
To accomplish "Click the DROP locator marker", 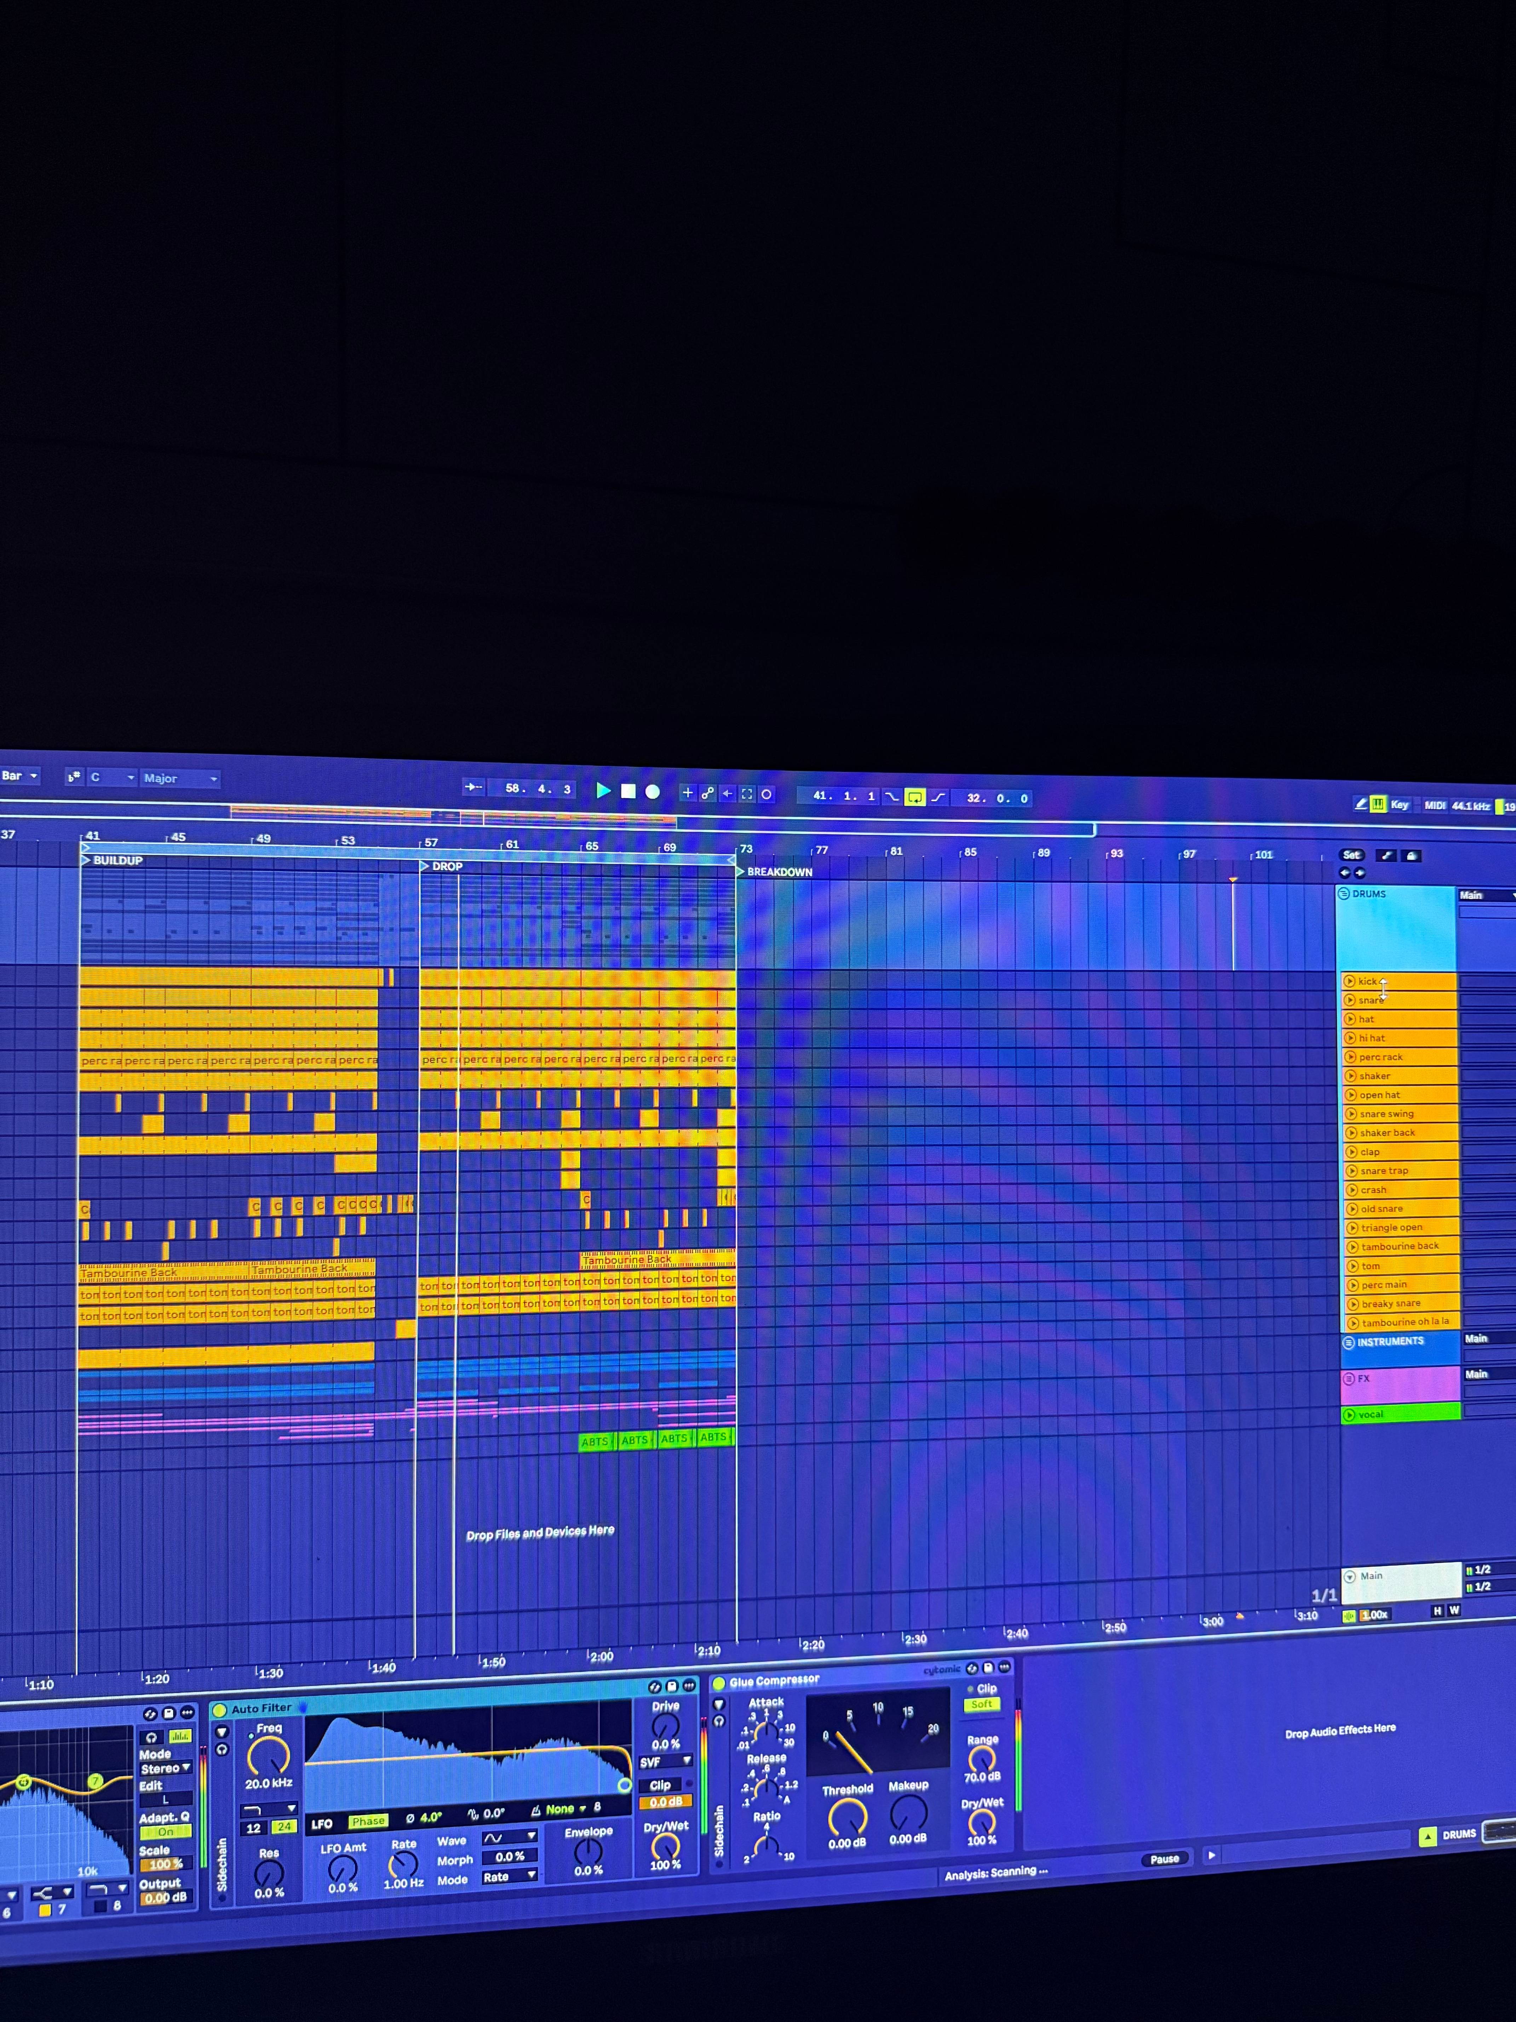I will (441, 866).
